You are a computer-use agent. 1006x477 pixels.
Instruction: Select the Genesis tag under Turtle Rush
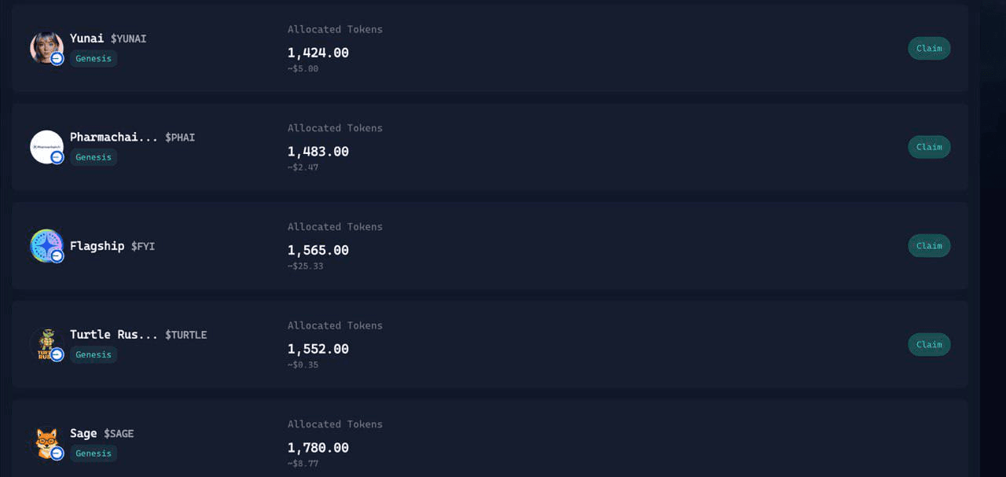(94, 354)
